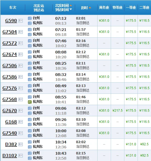Click departure time 10:00 of G7540
Viewport: 151px width, 161px height.
pyautogui.click(x=61, y=131)
